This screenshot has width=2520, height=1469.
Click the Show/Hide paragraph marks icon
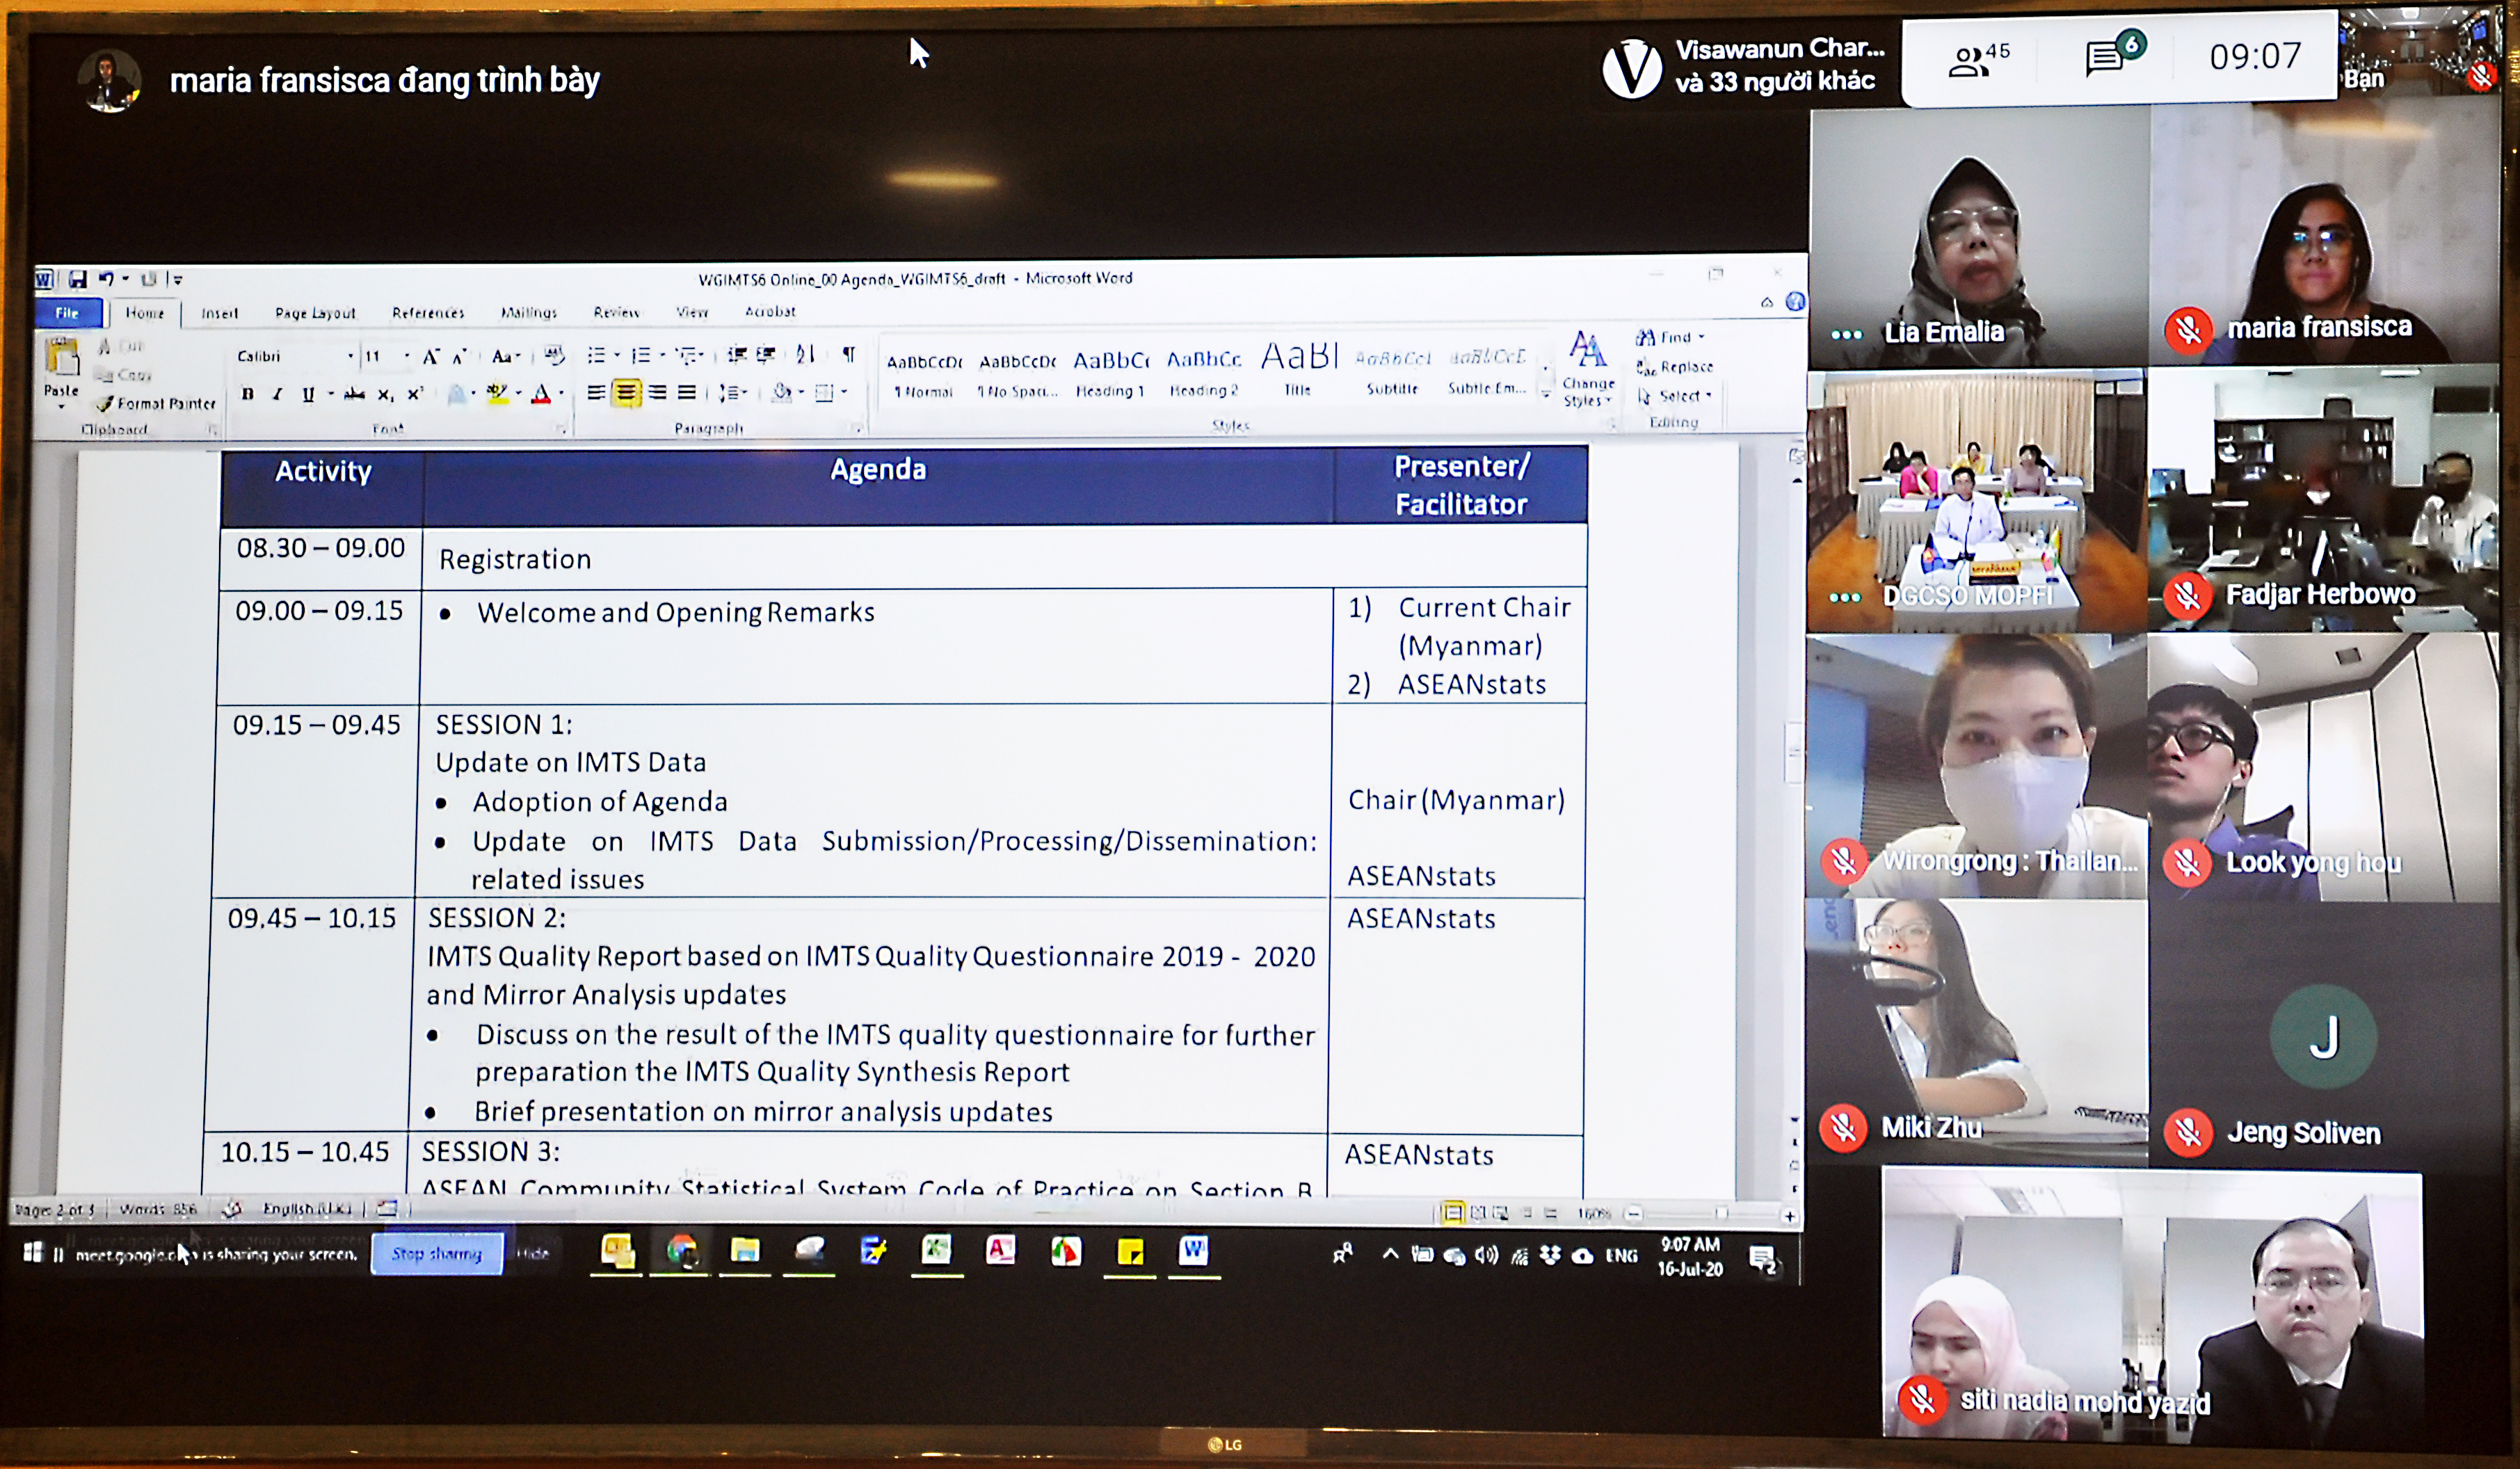click(848, 354)
